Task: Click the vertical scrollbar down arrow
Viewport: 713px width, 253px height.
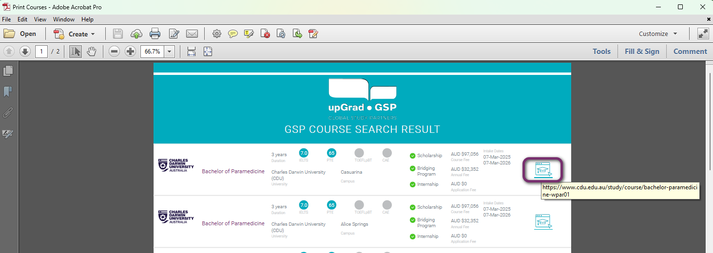Action: coord(709,249)
